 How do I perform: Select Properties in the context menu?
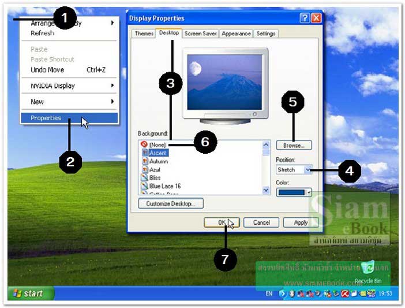pyautogui.click(x=69, y=118)
